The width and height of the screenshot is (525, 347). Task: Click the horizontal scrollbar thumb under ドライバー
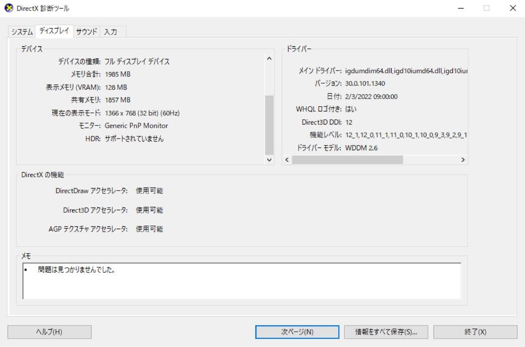tap(348, 160)
